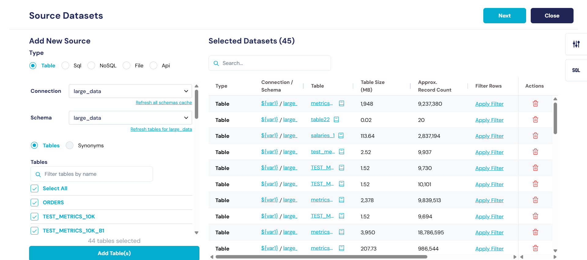Toggle the Select All checkbox
587x260 pixels.
coord(35,189)
